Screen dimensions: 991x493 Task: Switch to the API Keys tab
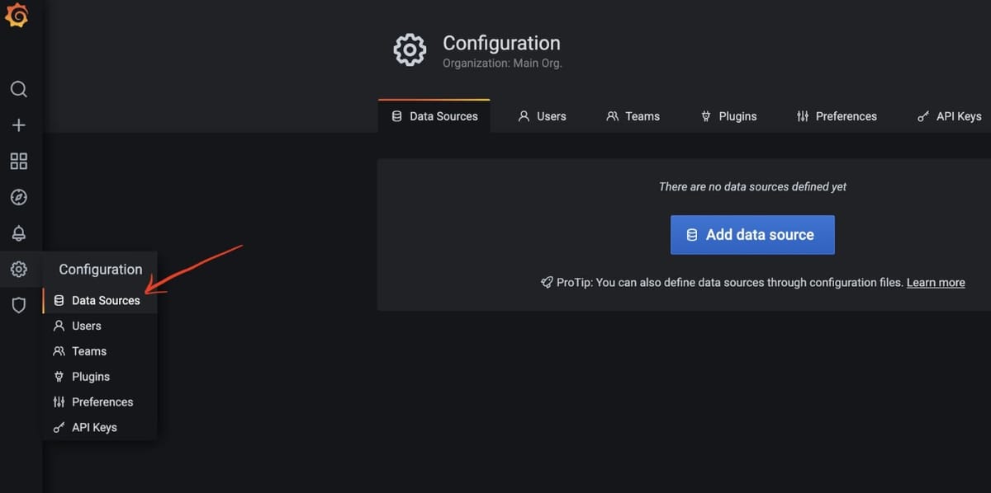[x=949, y=116]
